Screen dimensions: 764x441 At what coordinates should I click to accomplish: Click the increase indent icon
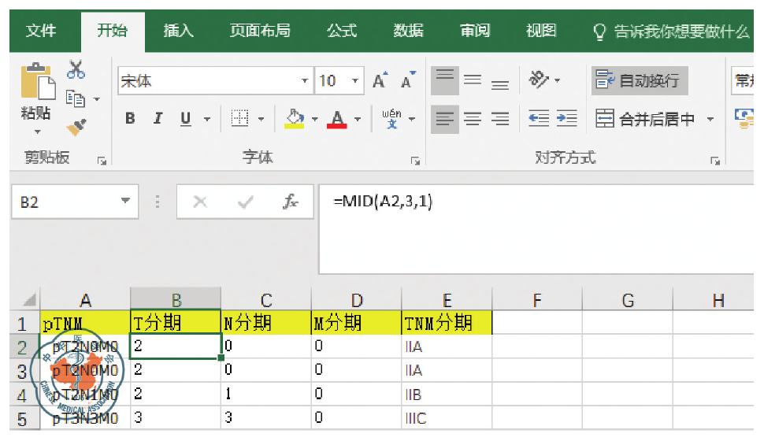[566, 119]
